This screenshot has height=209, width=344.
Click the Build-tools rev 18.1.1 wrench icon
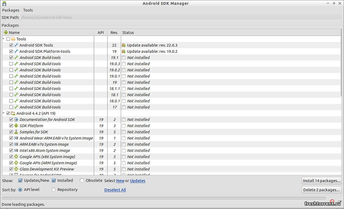pos(16,89)
